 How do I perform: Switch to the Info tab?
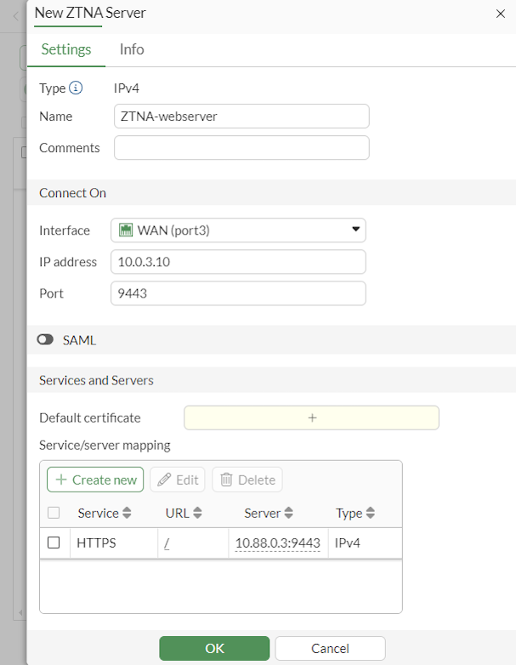tap(132, 49)
